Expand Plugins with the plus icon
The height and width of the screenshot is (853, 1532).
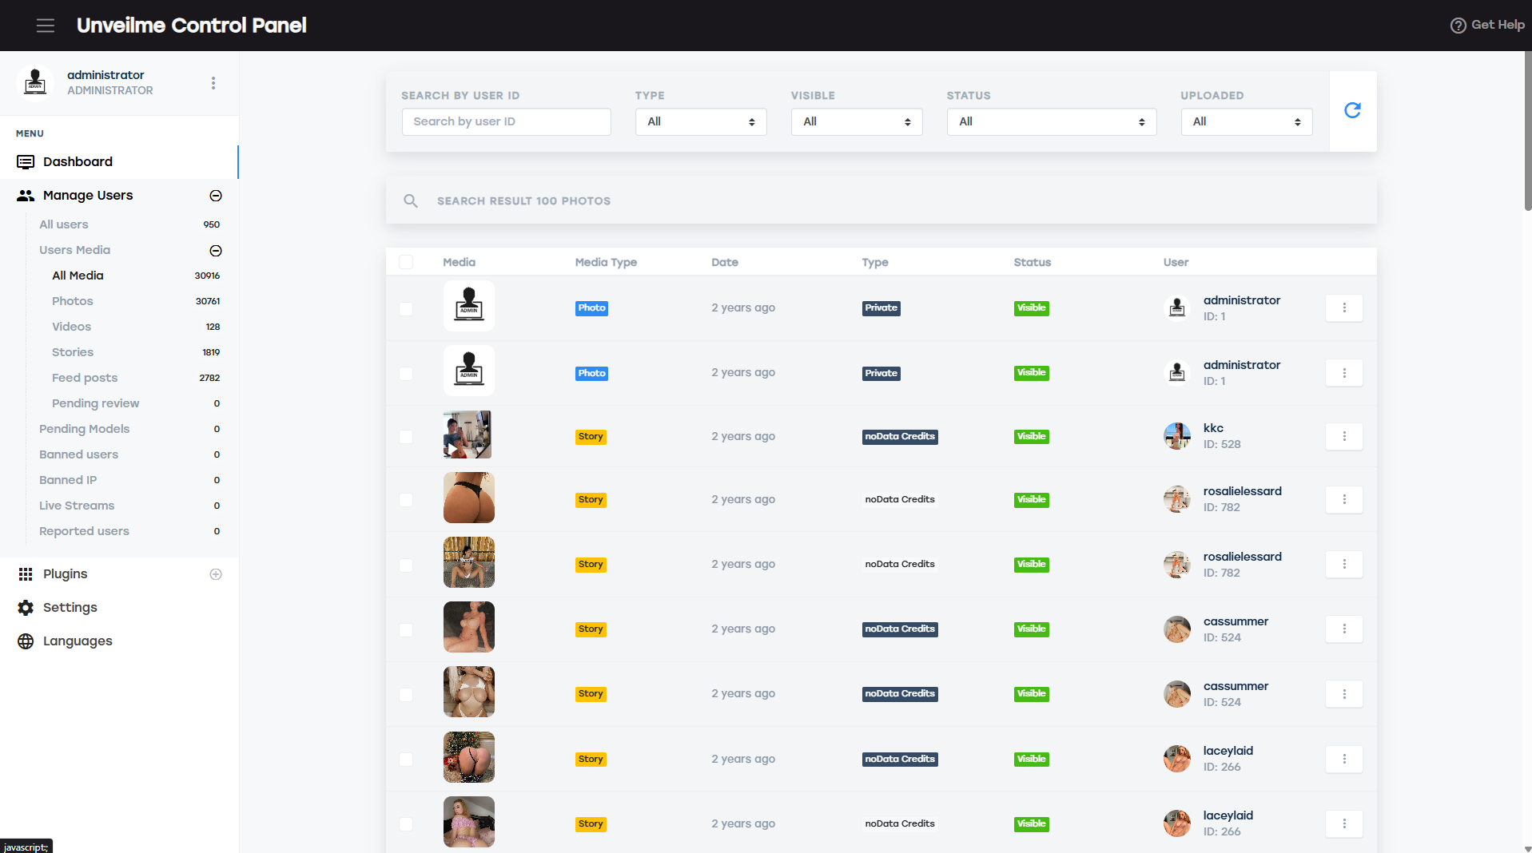pos(216,574)
